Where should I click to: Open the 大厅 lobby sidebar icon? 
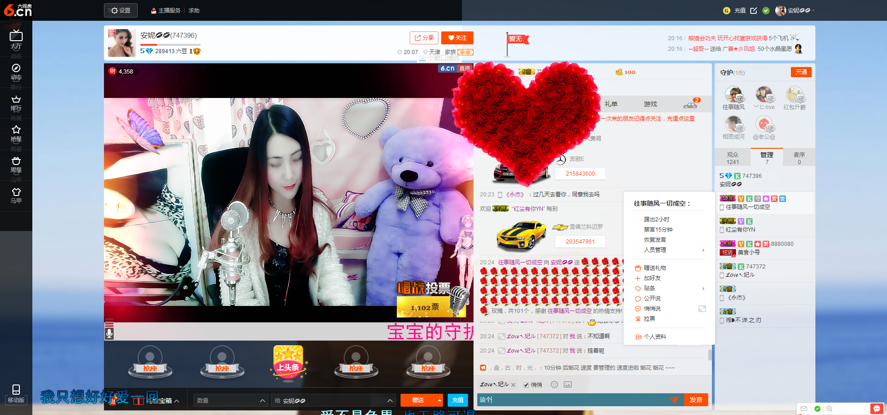(16, 40)
